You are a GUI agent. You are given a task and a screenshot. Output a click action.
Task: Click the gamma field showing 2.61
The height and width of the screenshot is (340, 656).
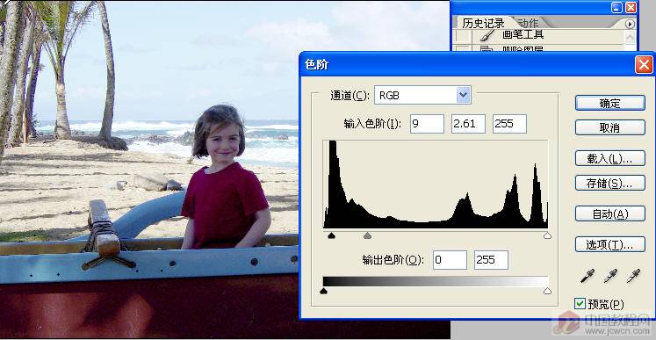point(468,124)
